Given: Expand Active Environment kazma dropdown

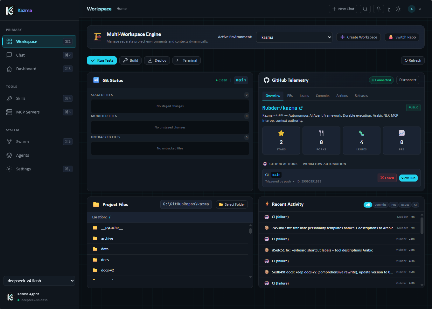Looking at the screenshot, I should coord(294,37).
